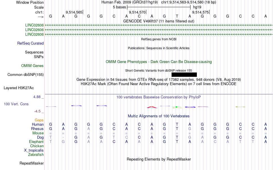Open the RepeatMasker track label
The image size is (273, 170).
[32, 163]
